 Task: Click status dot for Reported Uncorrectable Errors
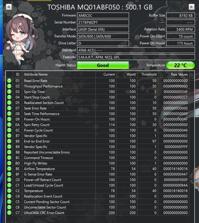click(x=9, y=152)
